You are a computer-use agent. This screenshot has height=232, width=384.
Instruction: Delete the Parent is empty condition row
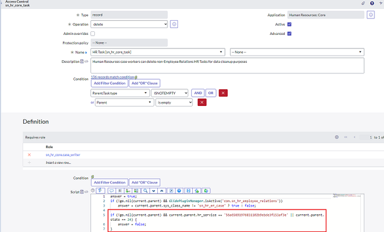pyautogui.click(x=202, y=102)
